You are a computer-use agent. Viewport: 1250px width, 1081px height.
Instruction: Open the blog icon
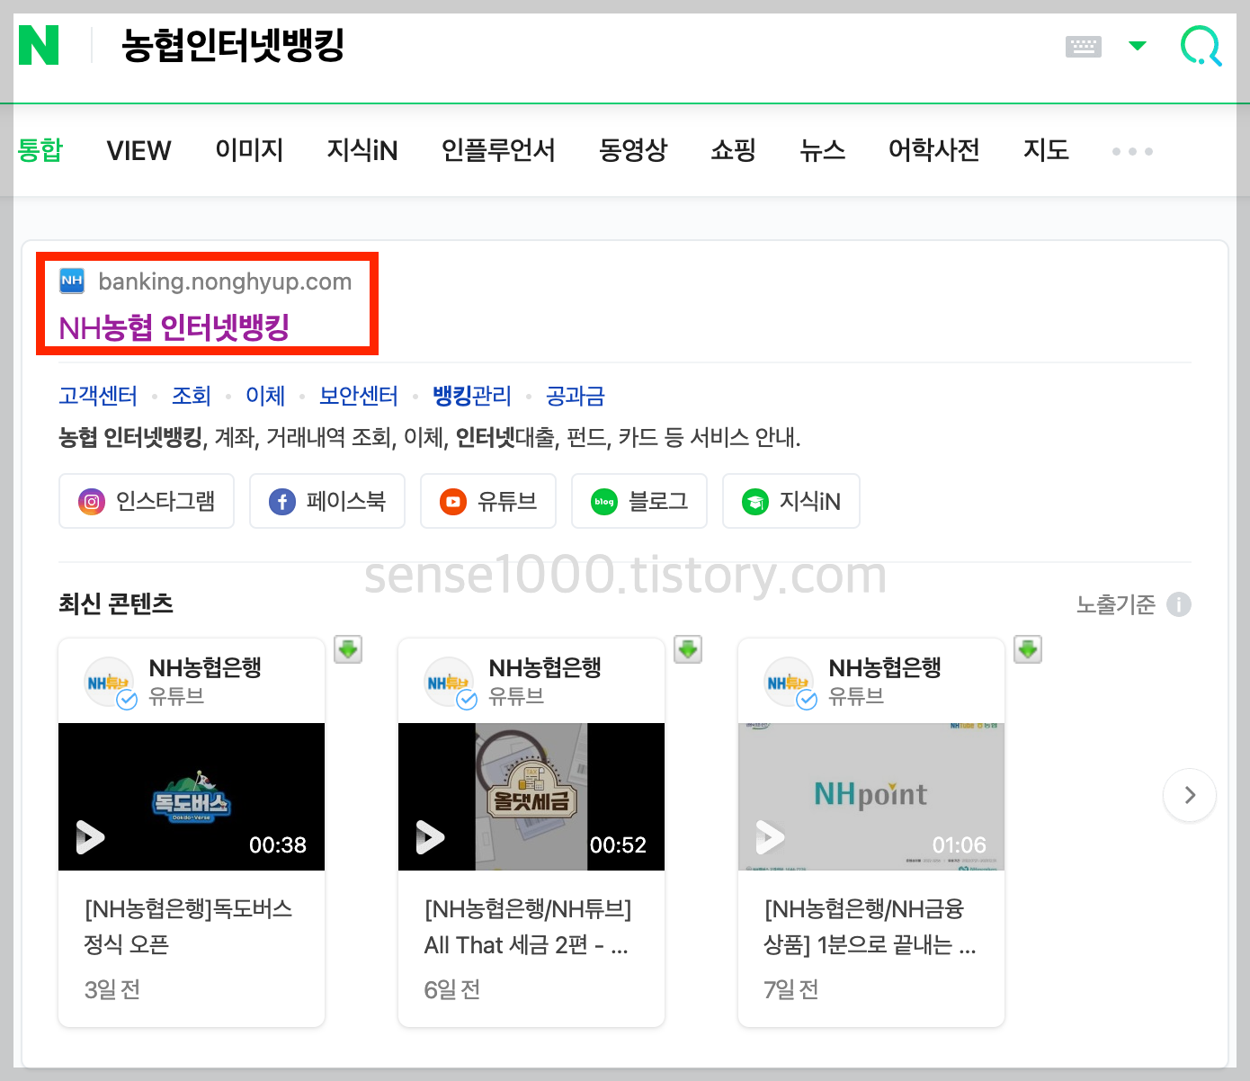coord(603,501)
